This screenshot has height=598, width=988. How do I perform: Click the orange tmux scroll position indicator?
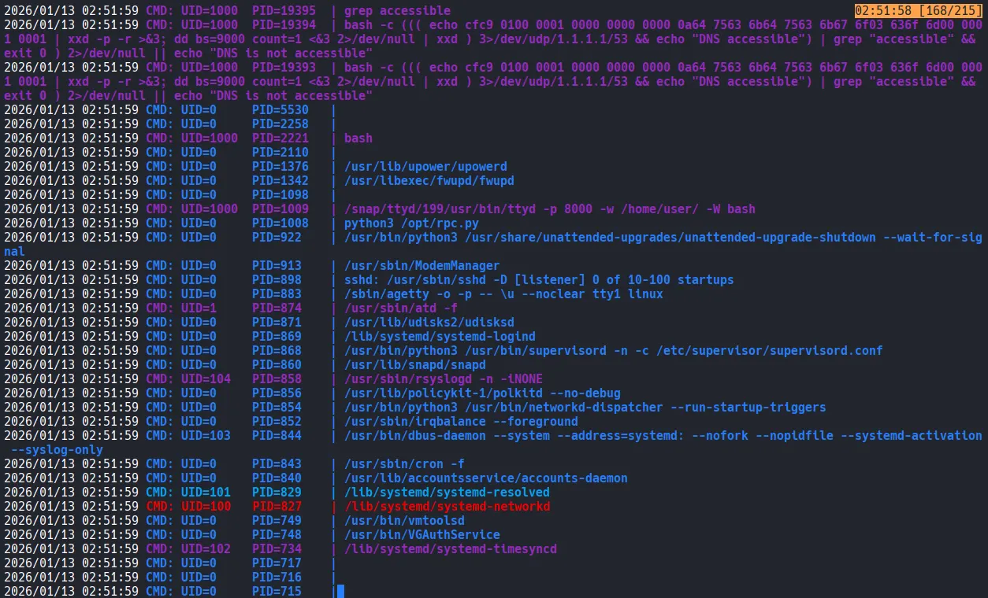[x=919, y=11]
